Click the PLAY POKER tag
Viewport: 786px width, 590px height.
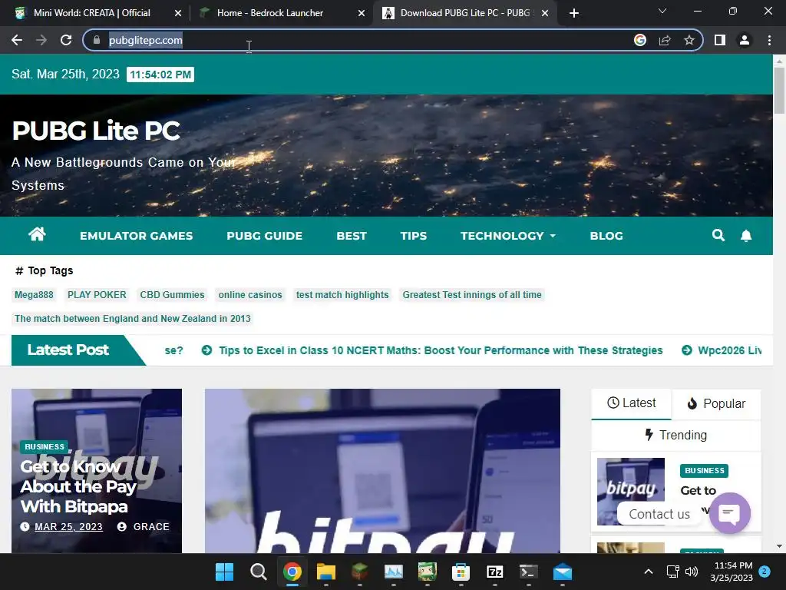coord(97,295)
